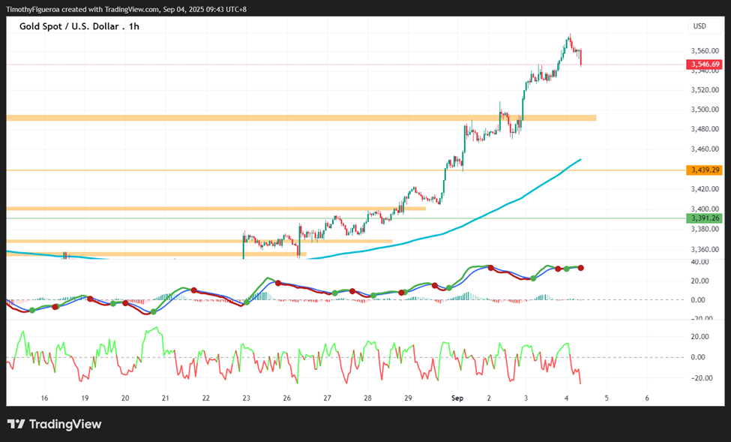Image resolution: width=731 pixels, height=442 pixels.
Task: Click date 22 on the time axis
Action: click(x=206, y=398)
